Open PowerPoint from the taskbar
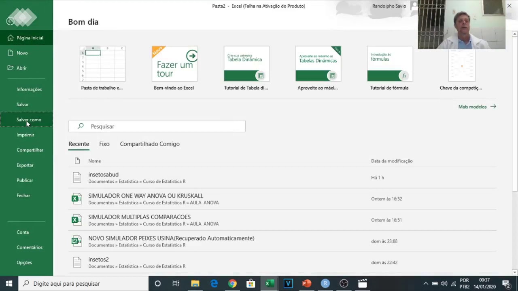Screen dimensions: 518x291 pos(307,283)
